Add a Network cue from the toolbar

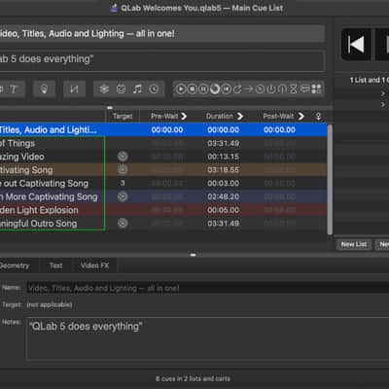click(104, 89)
